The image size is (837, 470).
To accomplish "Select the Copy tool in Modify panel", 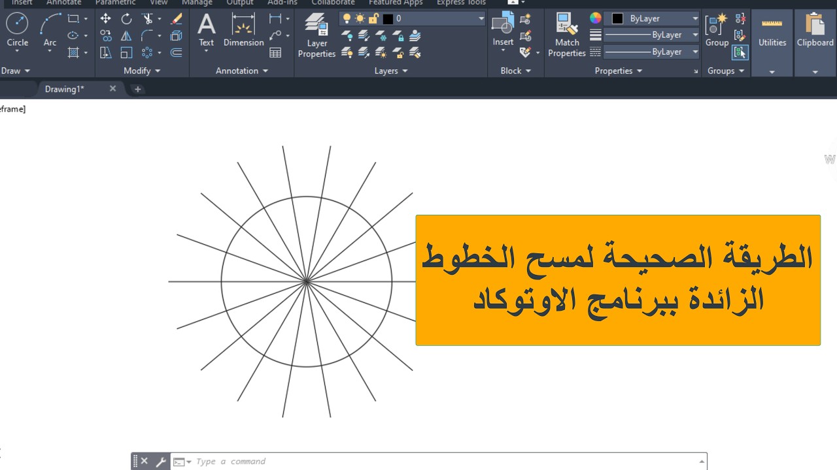I will coord(105,36).
